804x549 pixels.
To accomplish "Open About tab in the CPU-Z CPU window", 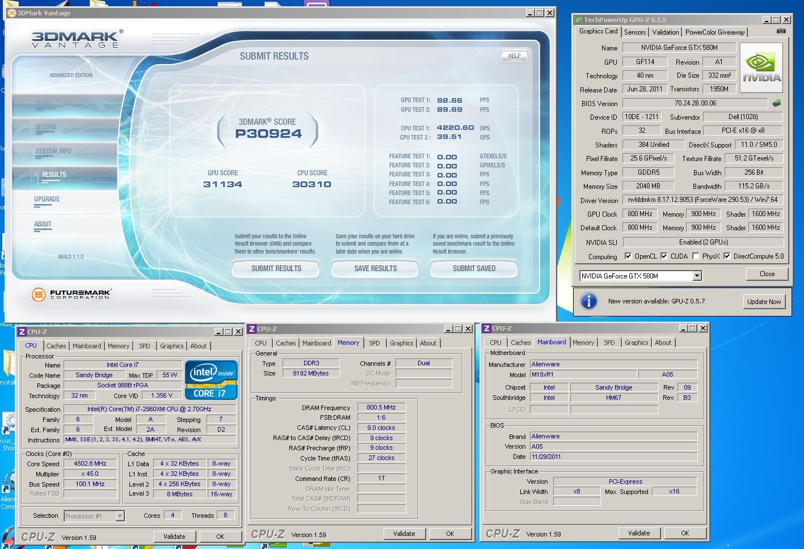I will pos(199,346).
